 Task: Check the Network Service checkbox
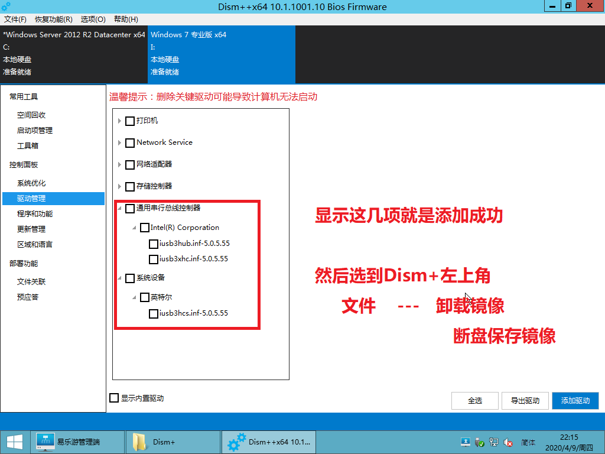(x=130, y=143)
